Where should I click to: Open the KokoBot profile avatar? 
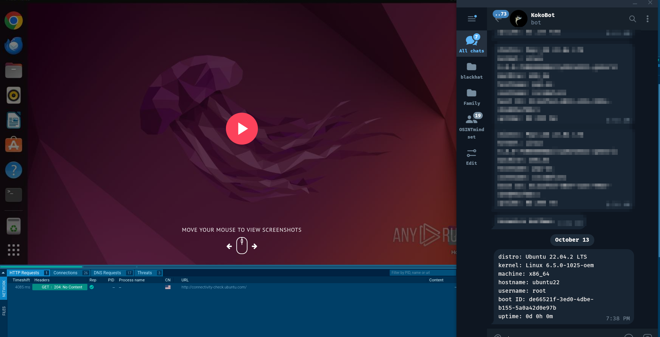pos(518,19)
